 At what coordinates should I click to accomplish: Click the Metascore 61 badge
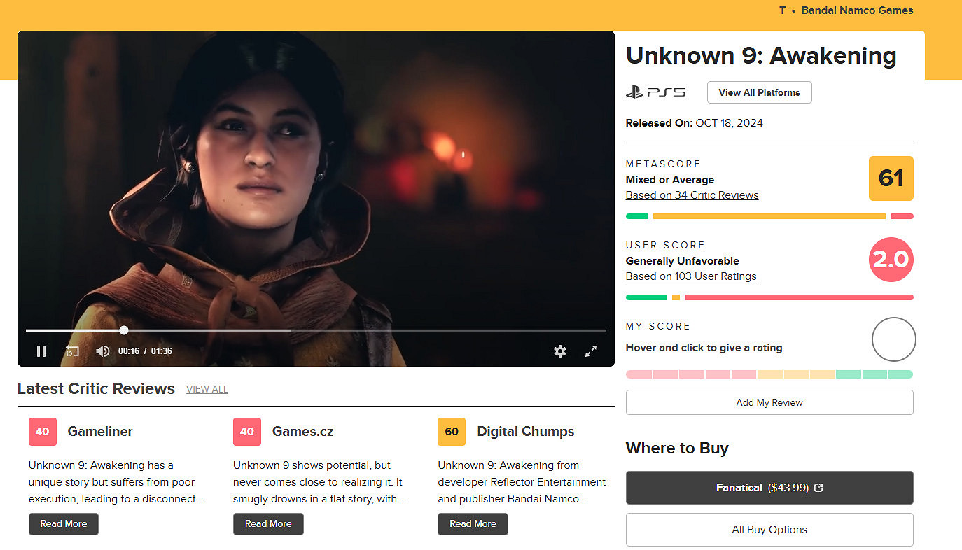[x=891, y=178]
